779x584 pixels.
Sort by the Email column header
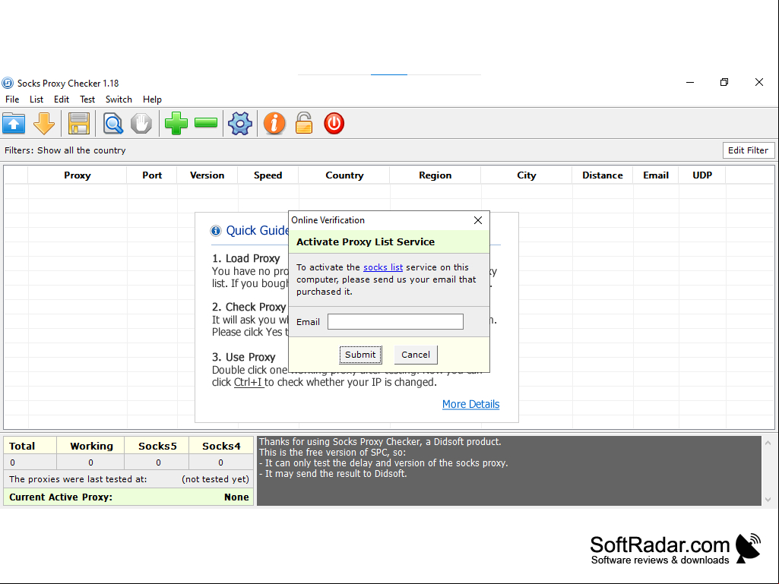[656, 175]
